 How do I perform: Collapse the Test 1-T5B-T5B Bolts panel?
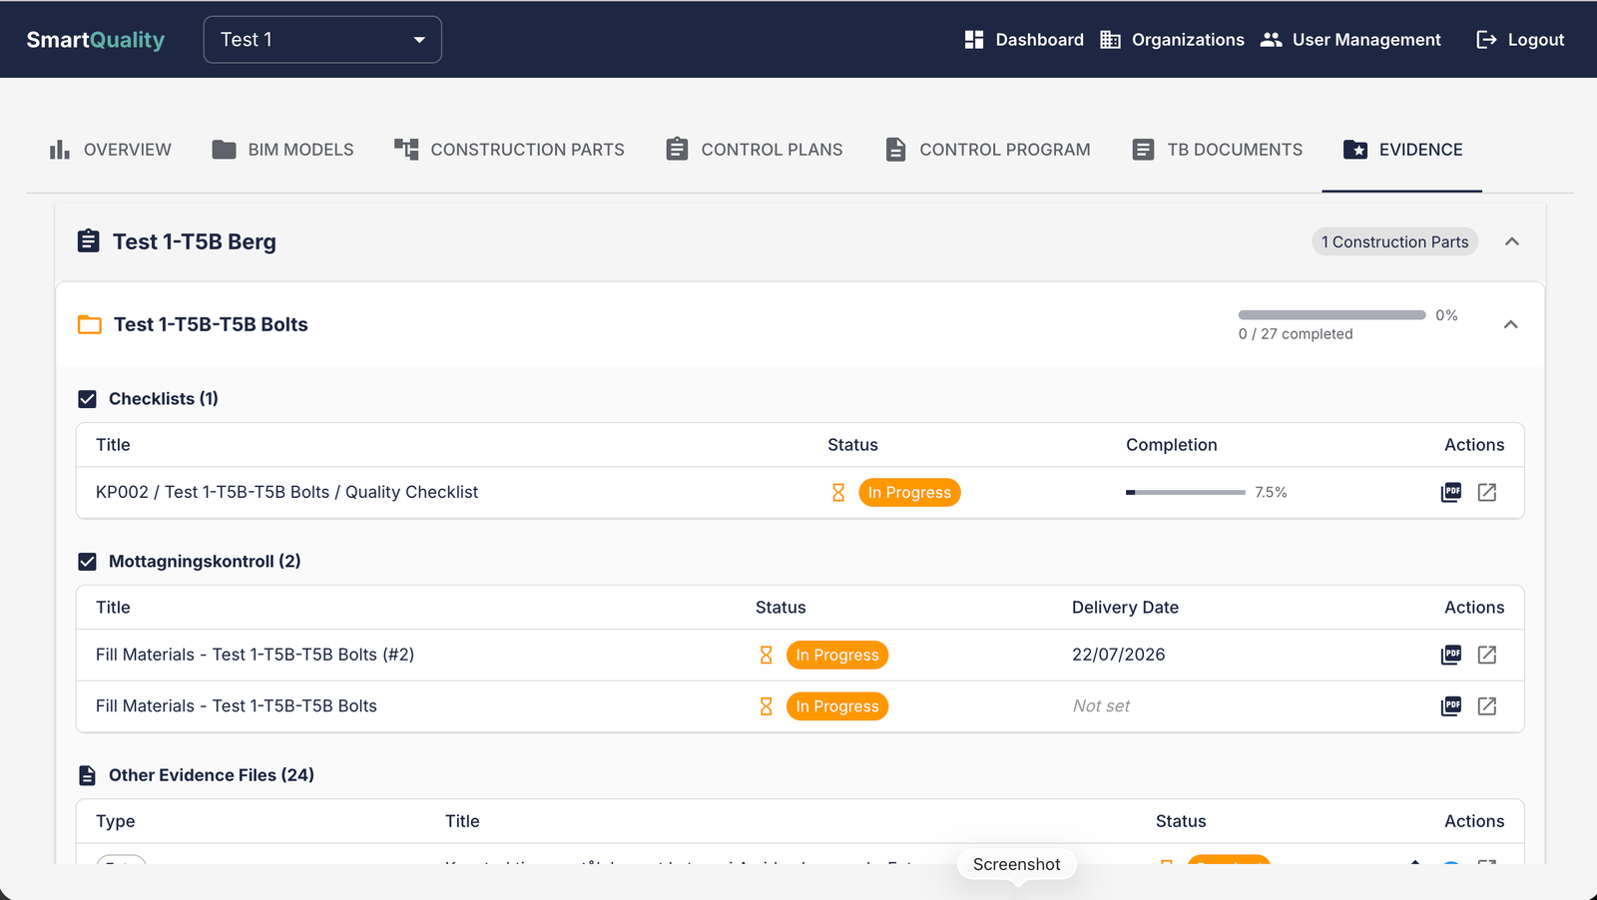point(1511,324)
